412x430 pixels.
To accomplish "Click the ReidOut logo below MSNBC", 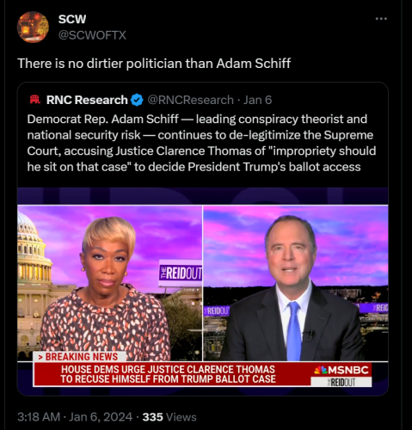I will pyautogui.click(x=341, y=382).
